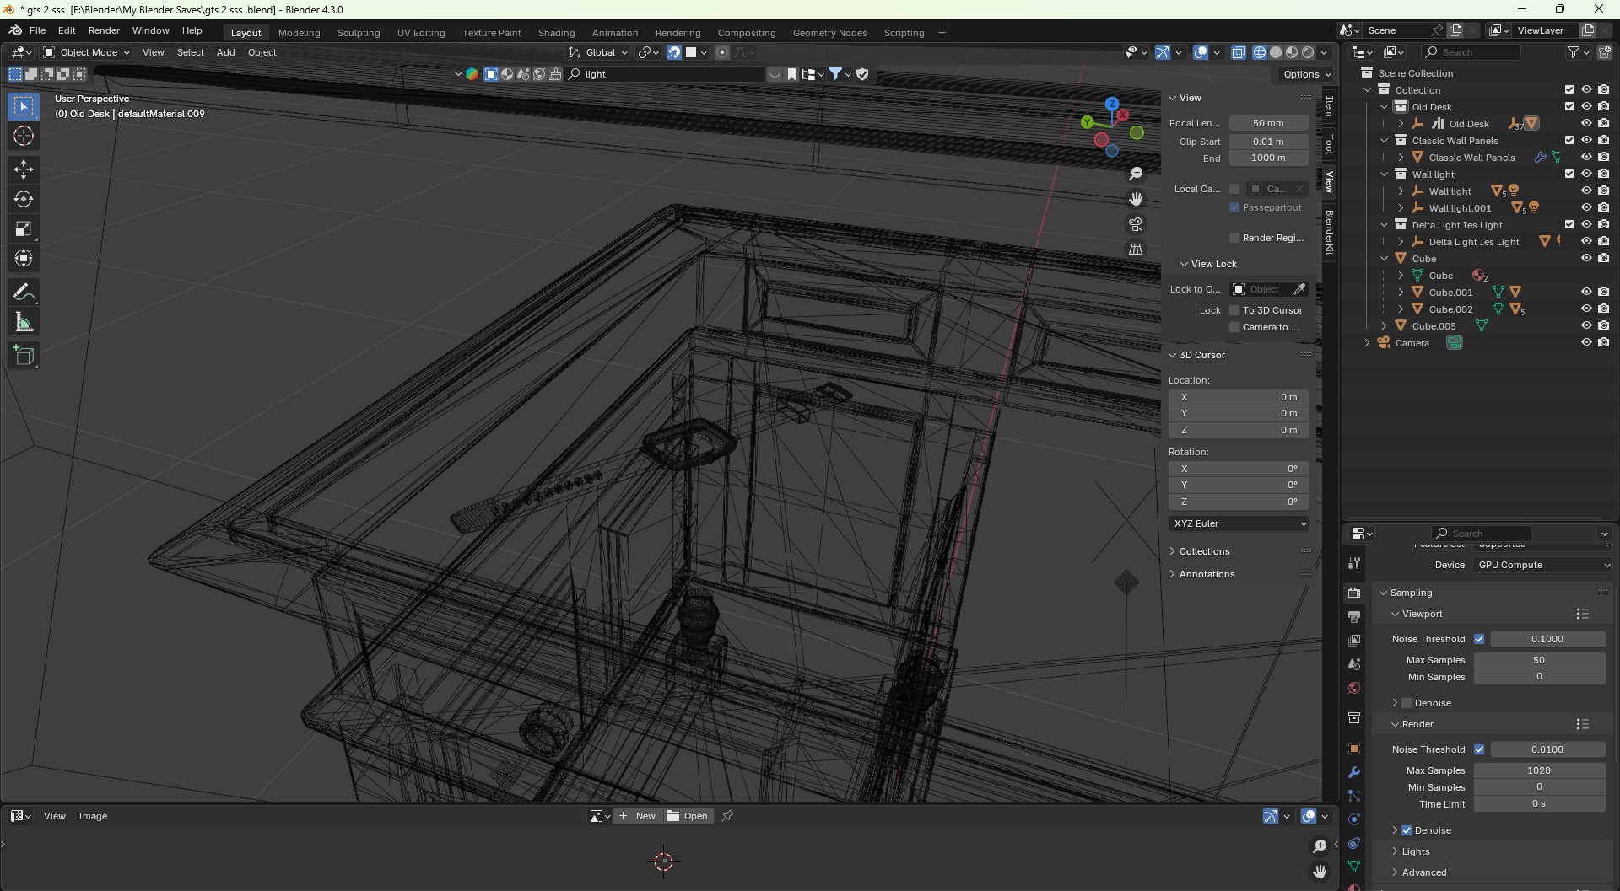The width and height of the screenshot is (1620, 891).
Task: Open the World properties tab
Action: point(1354,688)
